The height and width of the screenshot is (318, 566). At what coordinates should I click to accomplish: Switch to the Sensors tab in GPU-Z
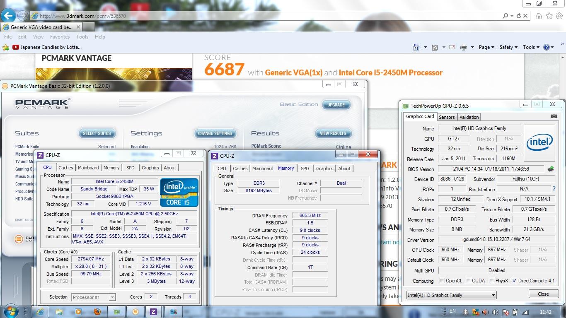[447, 117]
